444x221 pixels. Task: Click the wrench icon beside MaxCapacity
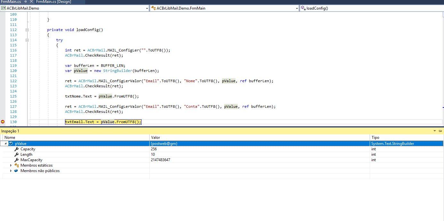[x=16, y=160]
